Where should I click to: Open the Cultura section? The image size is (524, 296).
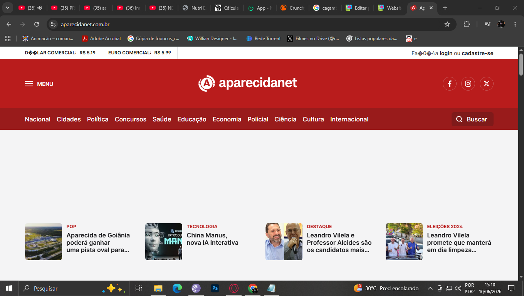click(x=313, y=119)
